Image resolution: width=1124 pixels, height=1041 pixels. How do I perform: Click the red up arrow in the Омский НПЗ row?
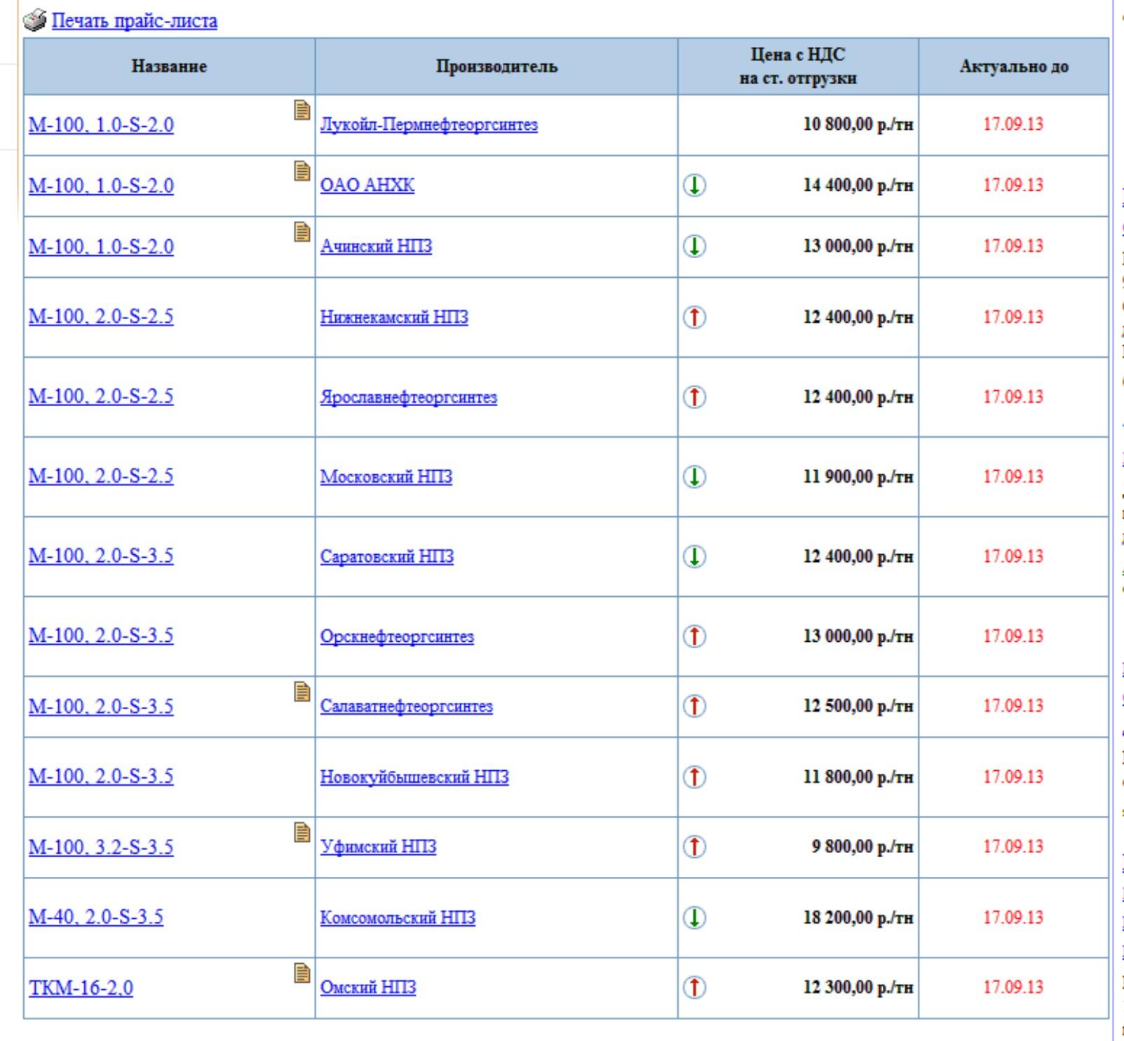click(695, 988)
